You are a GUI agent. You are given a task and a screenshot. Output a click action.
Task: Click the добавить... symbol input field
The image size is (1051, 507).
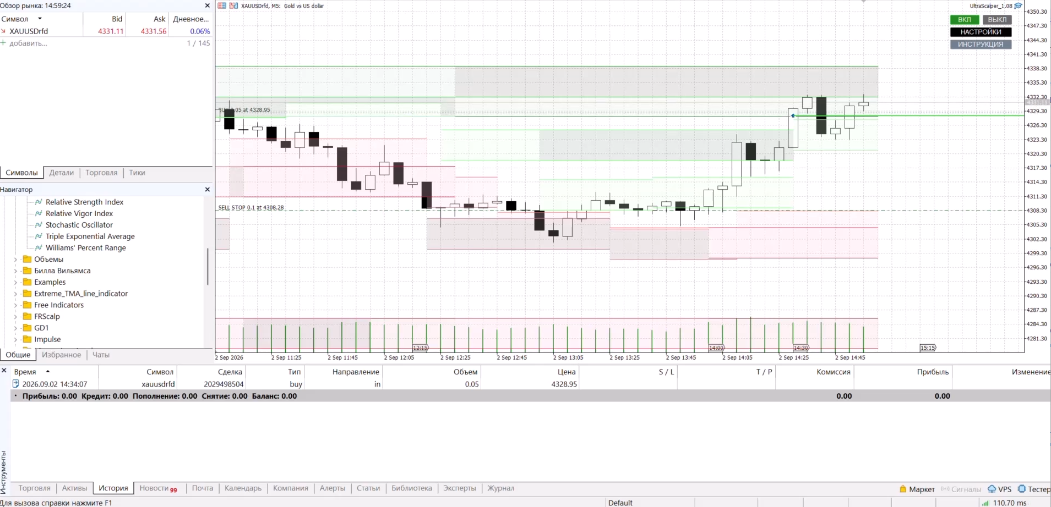pos(28,43)
